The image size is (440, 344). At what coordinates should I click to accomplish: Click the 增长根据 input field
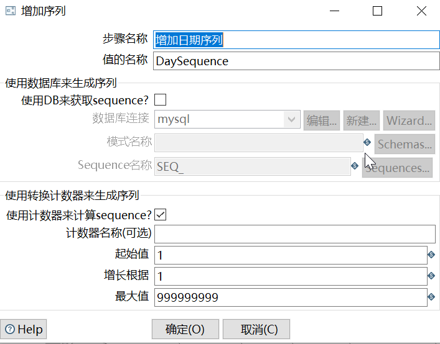(291, 276)
